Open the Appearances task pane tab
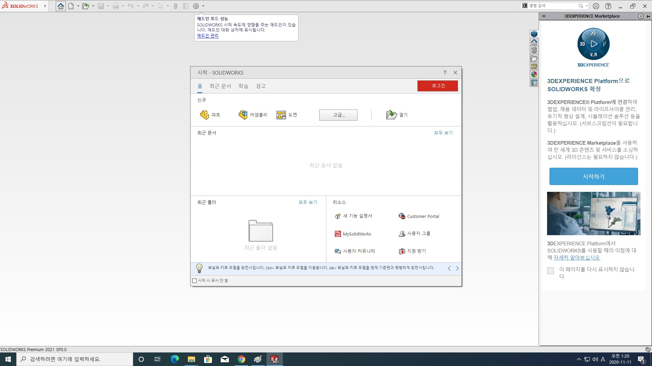Screen dimensions: 652x366 click(x=534, y=75)
